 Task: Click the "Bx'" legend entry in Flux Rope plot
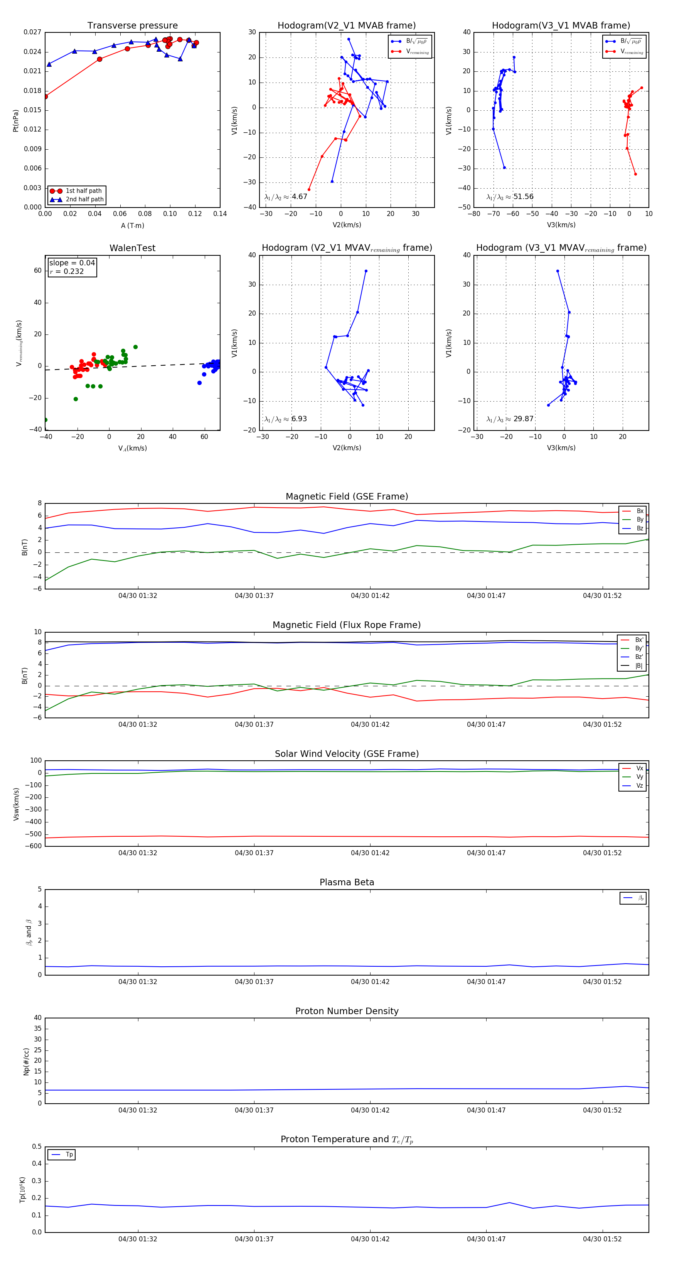pos(632,640)
